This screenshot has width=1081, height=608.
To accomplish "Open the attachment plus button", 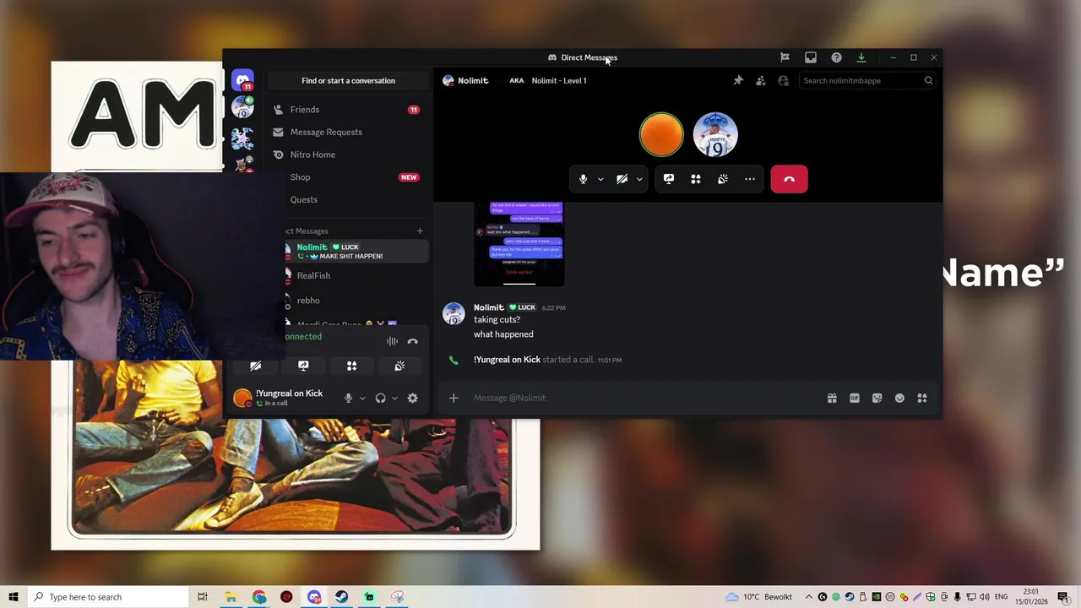I will (454, 398).
